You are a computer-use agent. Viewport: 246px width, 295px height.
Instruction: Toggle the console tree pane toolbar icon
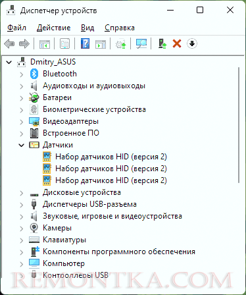pos(45,43)
